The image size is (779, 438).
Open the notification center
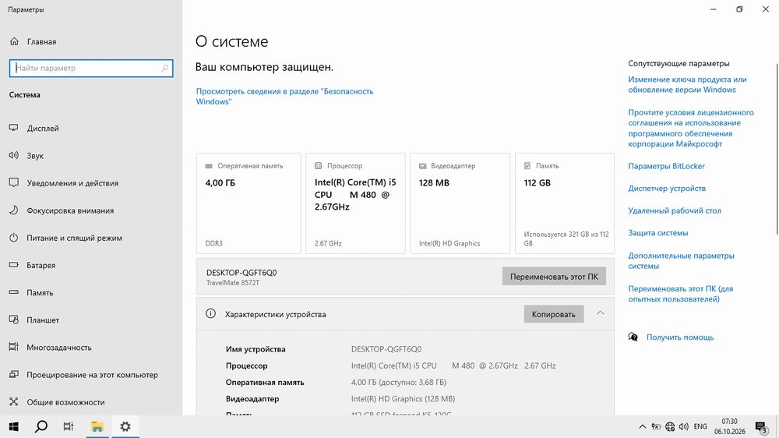(x=761, y=427)
